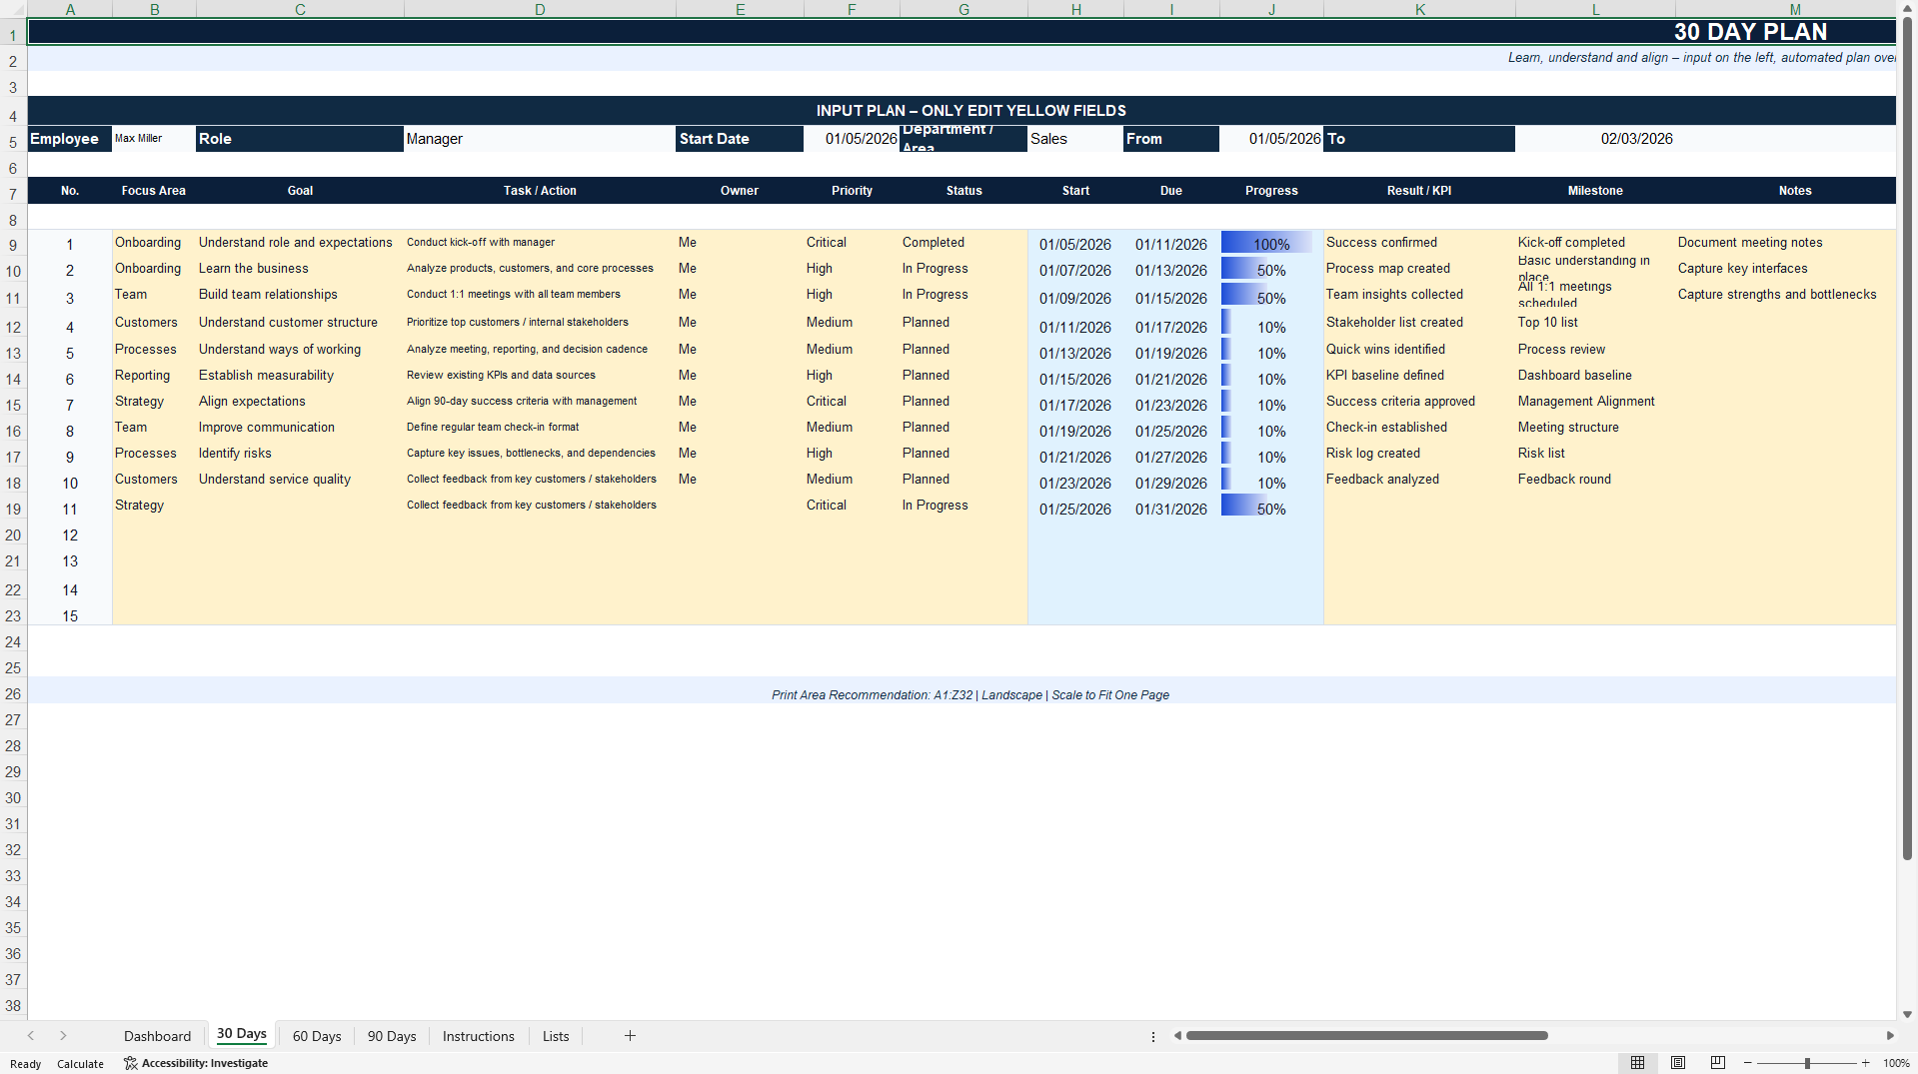Click the Reporting focus area cell

[154, 376]
